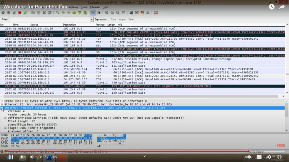Toggle packet list colorization
This screenshot has width=289, height=162.
pyautogui.click(x=93, y=13)
